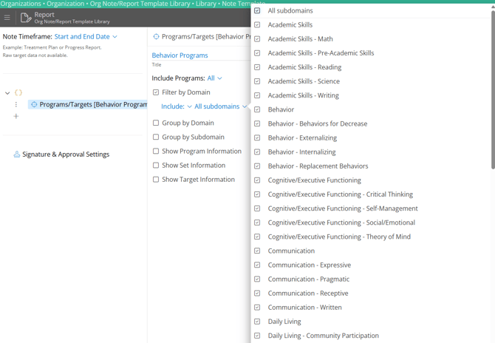Open Signature & Approval Settings

66,154
